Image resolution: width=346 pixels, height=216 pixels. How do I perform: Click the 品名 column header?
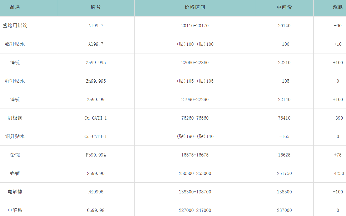coord(15,7)
